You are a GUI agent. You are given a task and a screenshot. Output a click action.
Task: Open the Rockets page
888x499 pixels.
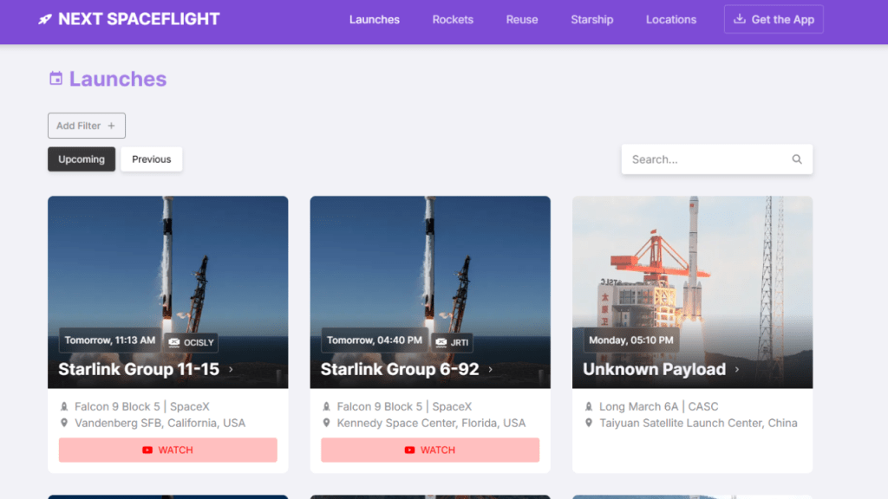click(453, 19)
